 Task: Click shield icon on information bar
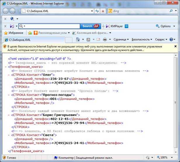pyautogui.click(x=5, y=46)
